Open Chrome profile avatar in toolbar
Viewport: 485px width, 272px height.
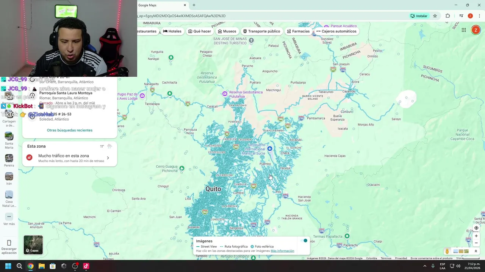[470, 16]
